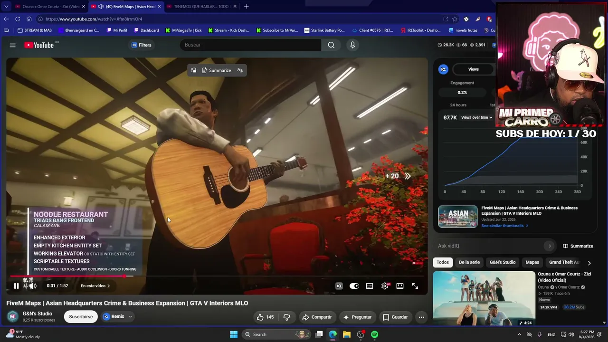Screen dimensions: 608x342
Task: Open the 'Mi Perfil' bookmark
Action: [x=117, y=30]
